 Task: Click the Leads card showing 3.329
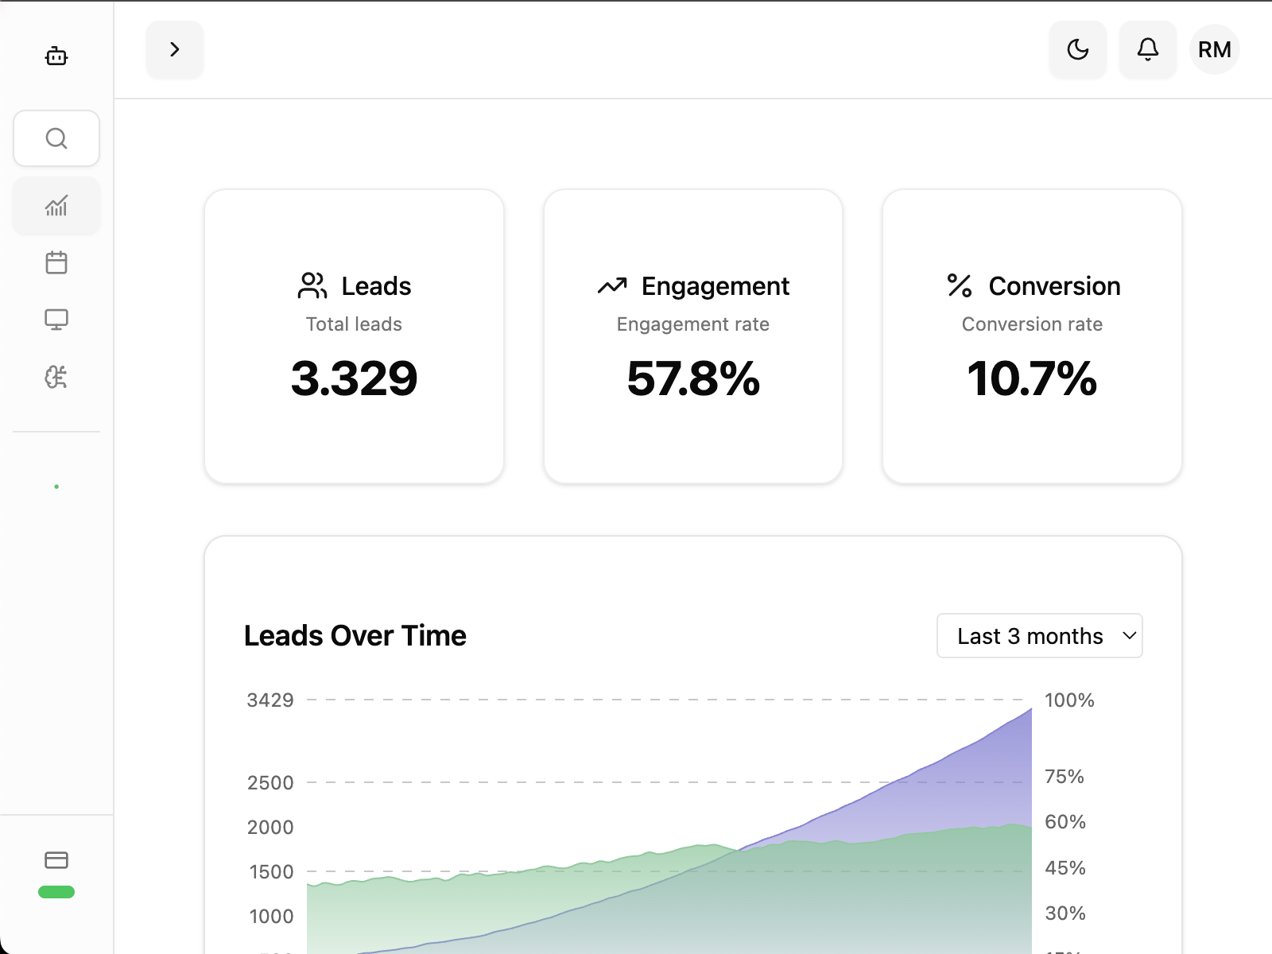coord(355,335)
